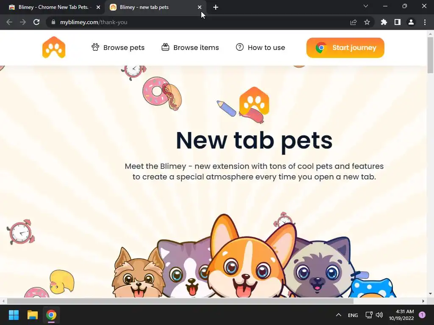Screen dimensions: 434x325
Task: Open the clock and calendar 4:31 AM
Action: click(x=401, y=315)
